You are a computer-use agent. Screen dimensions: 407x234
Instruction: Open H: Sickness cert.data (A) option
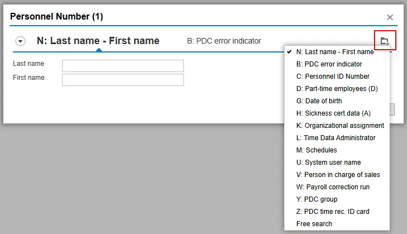[x=333, y=113]
